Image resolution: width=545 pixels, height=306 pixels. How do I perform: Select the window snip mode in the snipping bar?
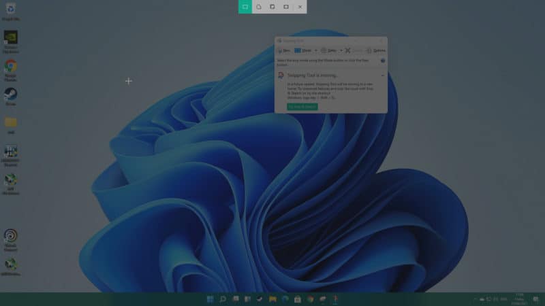tap(272, 7)
